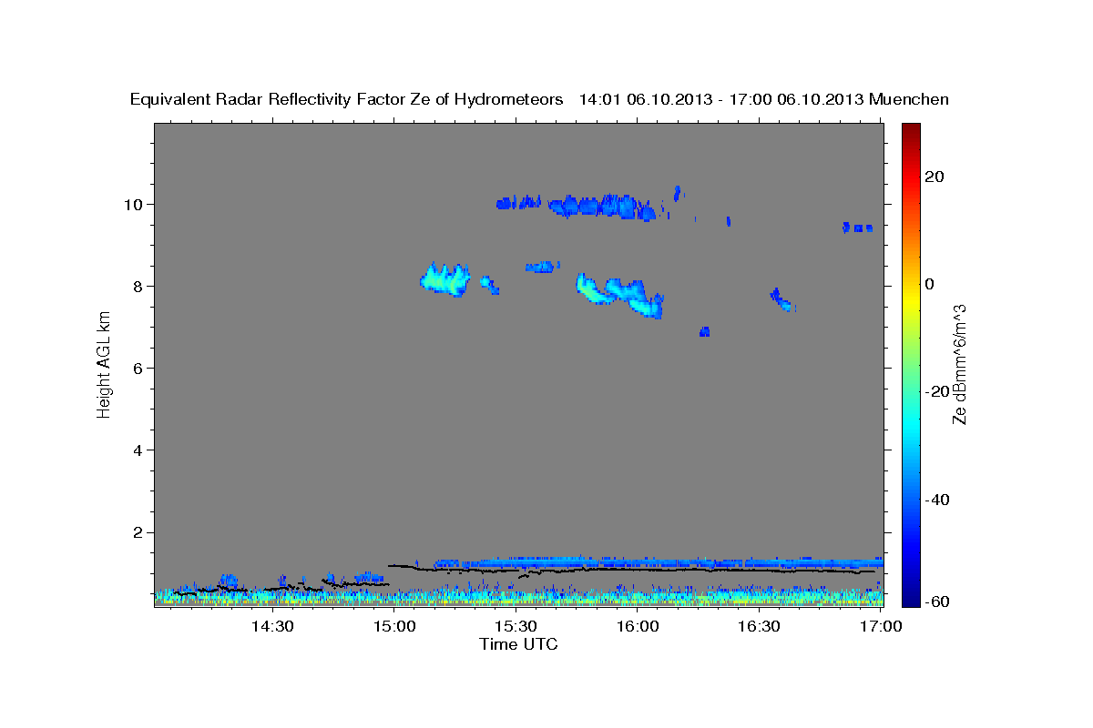Click the 'Time UTC' axis label
Viewport: 1093px width, 728px height.
point(518,644)
